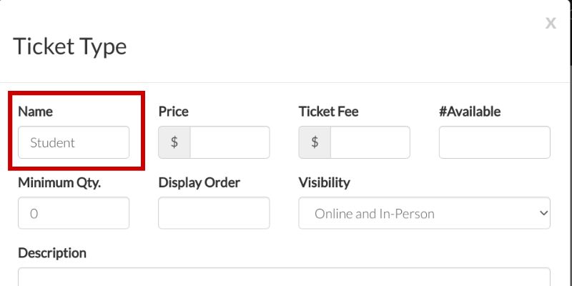
Task: Click the Minimum Qty. label
Action: tap(59, 182)
